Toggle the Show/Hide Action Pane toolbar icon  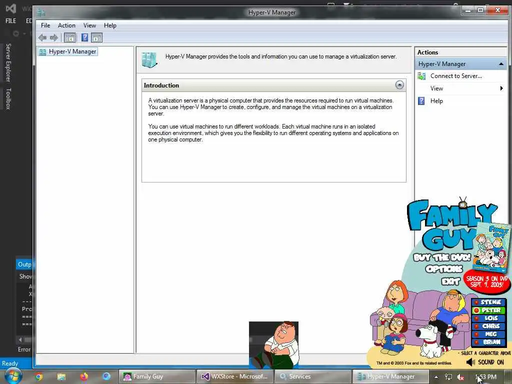click(x=96, y=38)
